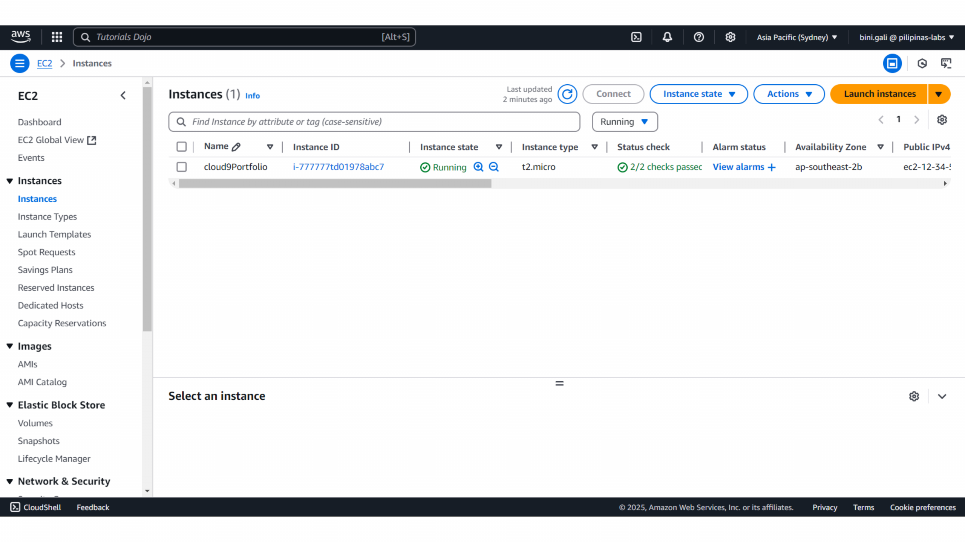Edit the Name column pencil icon
Viewport: 965px width, 542px height.
point(236,147)
